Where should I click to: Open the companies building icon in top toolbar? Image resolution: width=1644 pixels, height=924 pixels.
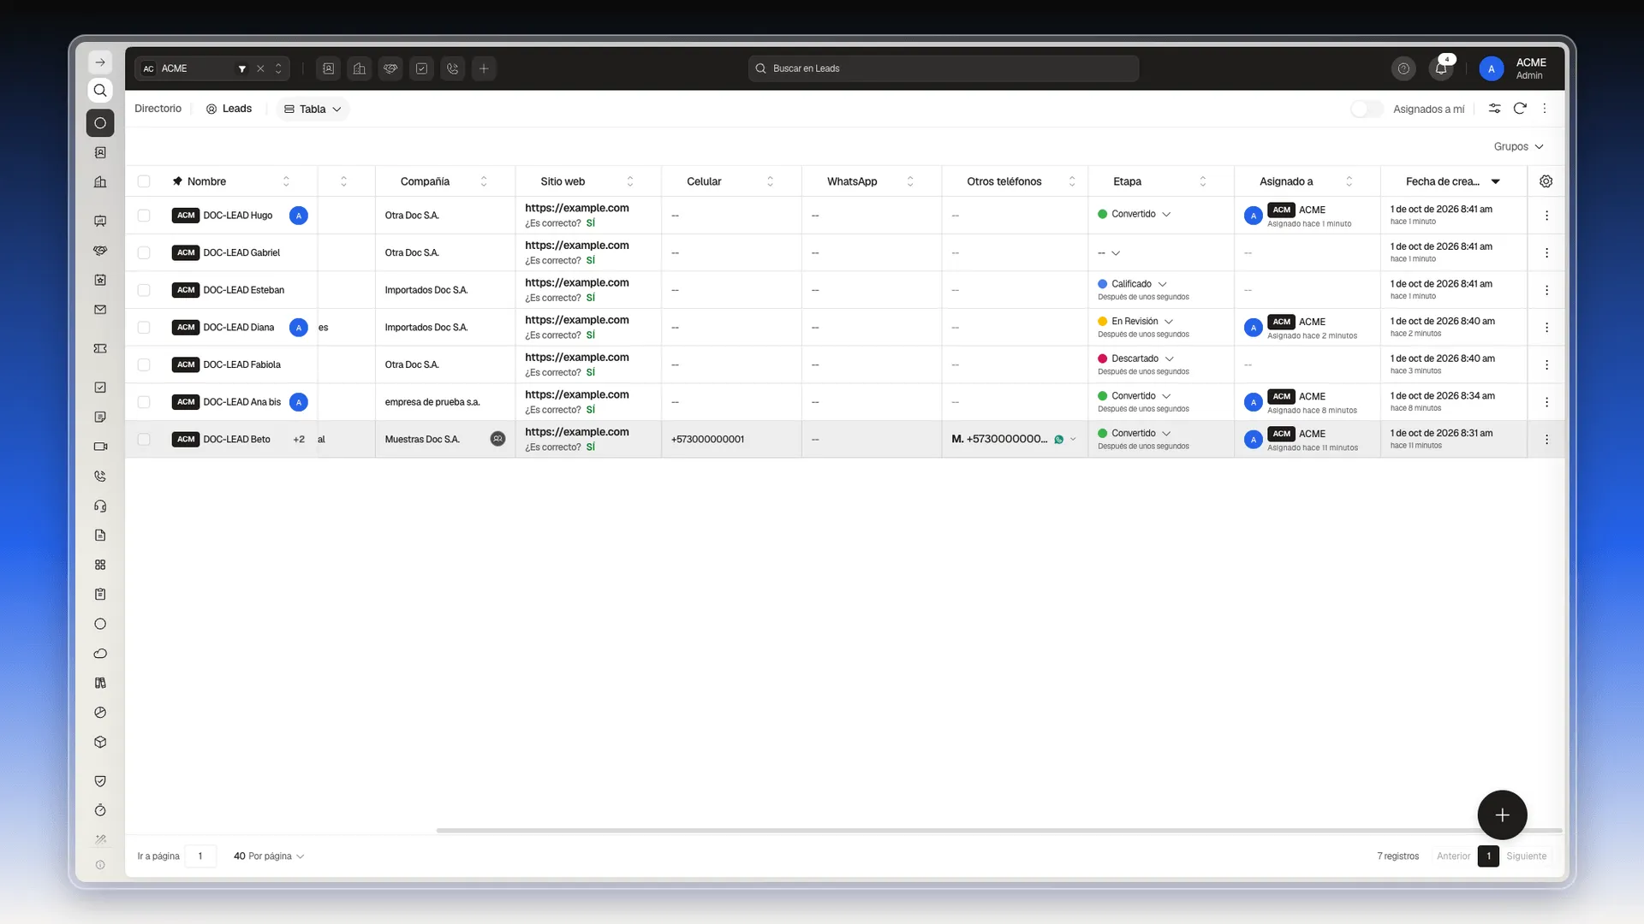coord(360,68)
